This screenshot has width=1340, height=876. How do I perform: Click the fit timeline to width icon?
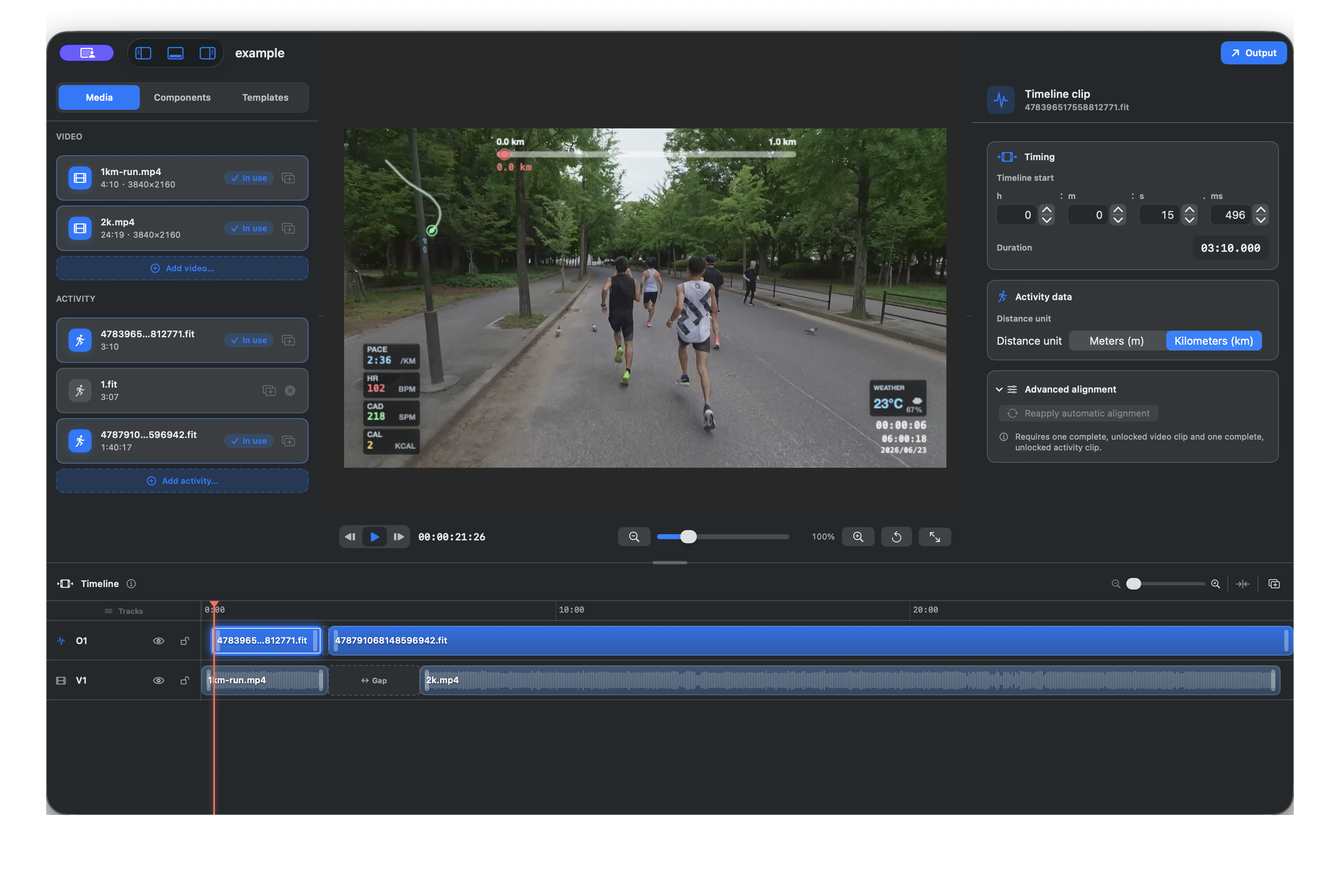1243,584
